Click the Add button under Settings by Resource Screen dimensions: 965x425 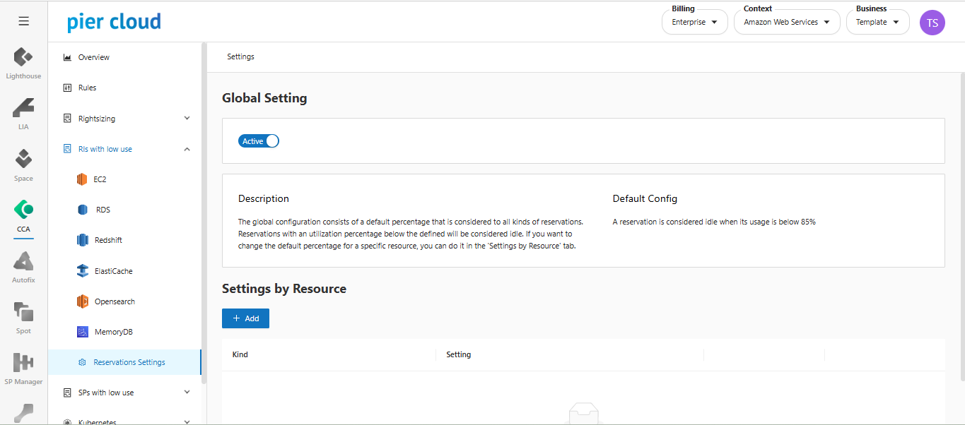(x=245, y=318)
